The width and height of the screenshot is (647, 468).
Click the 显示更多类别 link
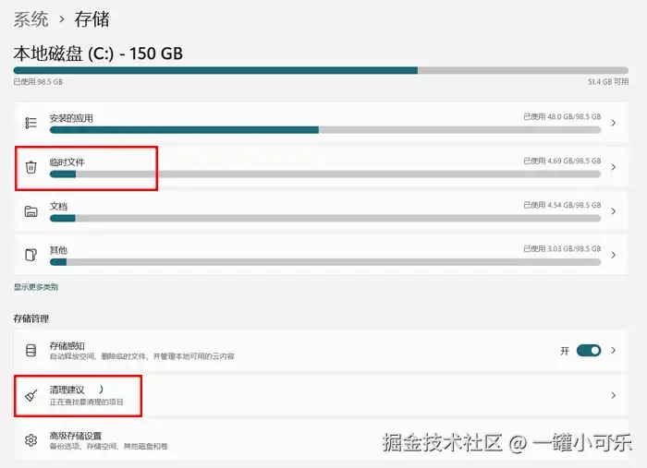(x=35, y=287)
